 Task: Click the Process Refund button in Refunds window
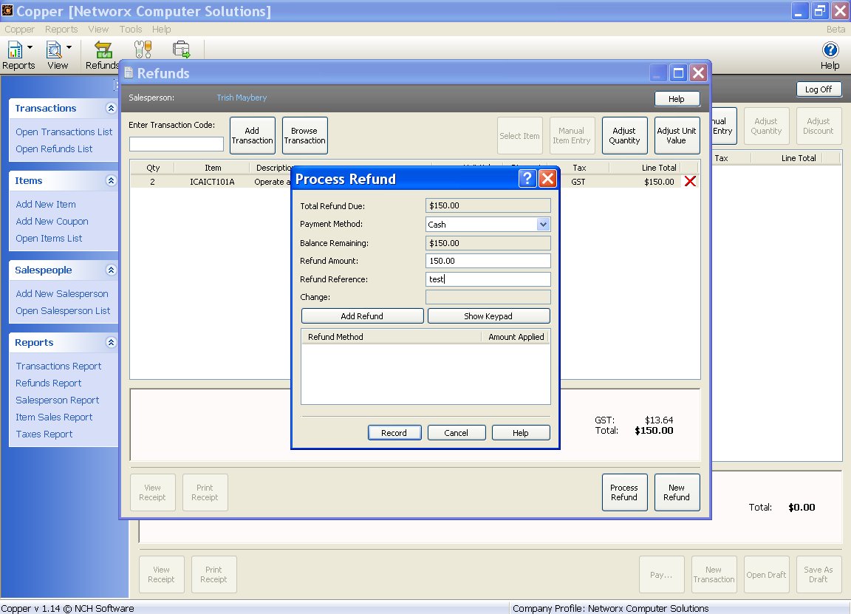click(x=624, y=492)
